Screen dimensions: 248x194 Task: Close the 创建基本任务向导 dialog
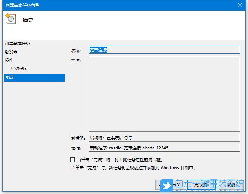tap(240, 5)
